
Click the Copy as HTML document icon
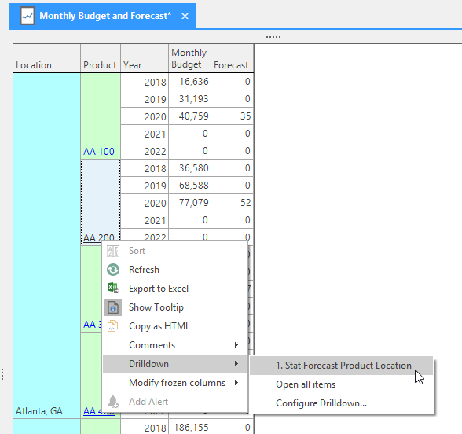coord(113,326)
